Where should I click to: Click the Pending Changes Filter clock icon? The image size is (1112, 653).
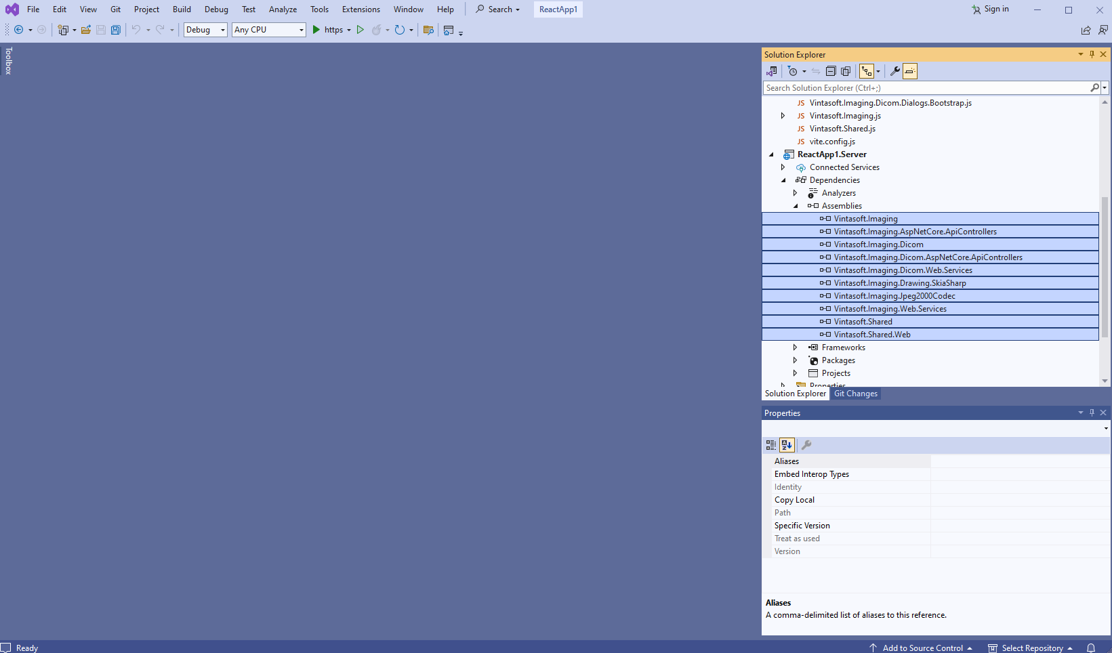tap(793, 71)
